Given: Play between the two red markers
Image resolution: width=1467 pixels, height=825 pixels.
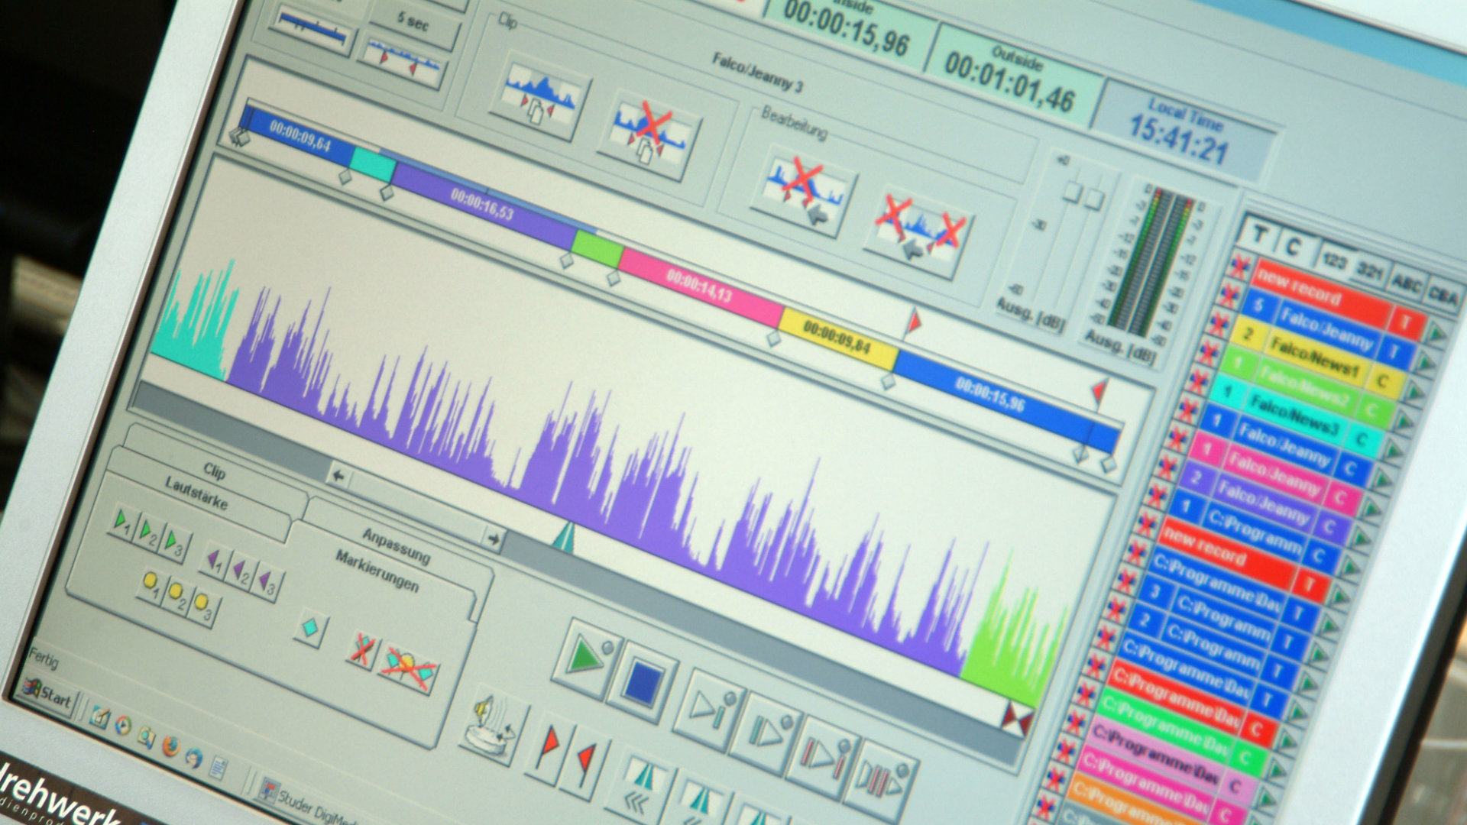Looking at the screenshot, I should point(824,756).
